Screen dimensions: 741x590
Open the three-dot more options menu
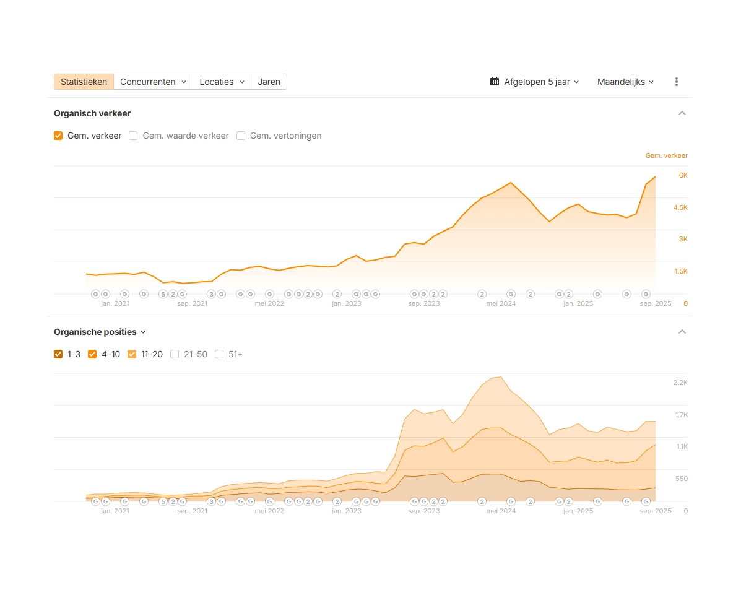(677, 82)
